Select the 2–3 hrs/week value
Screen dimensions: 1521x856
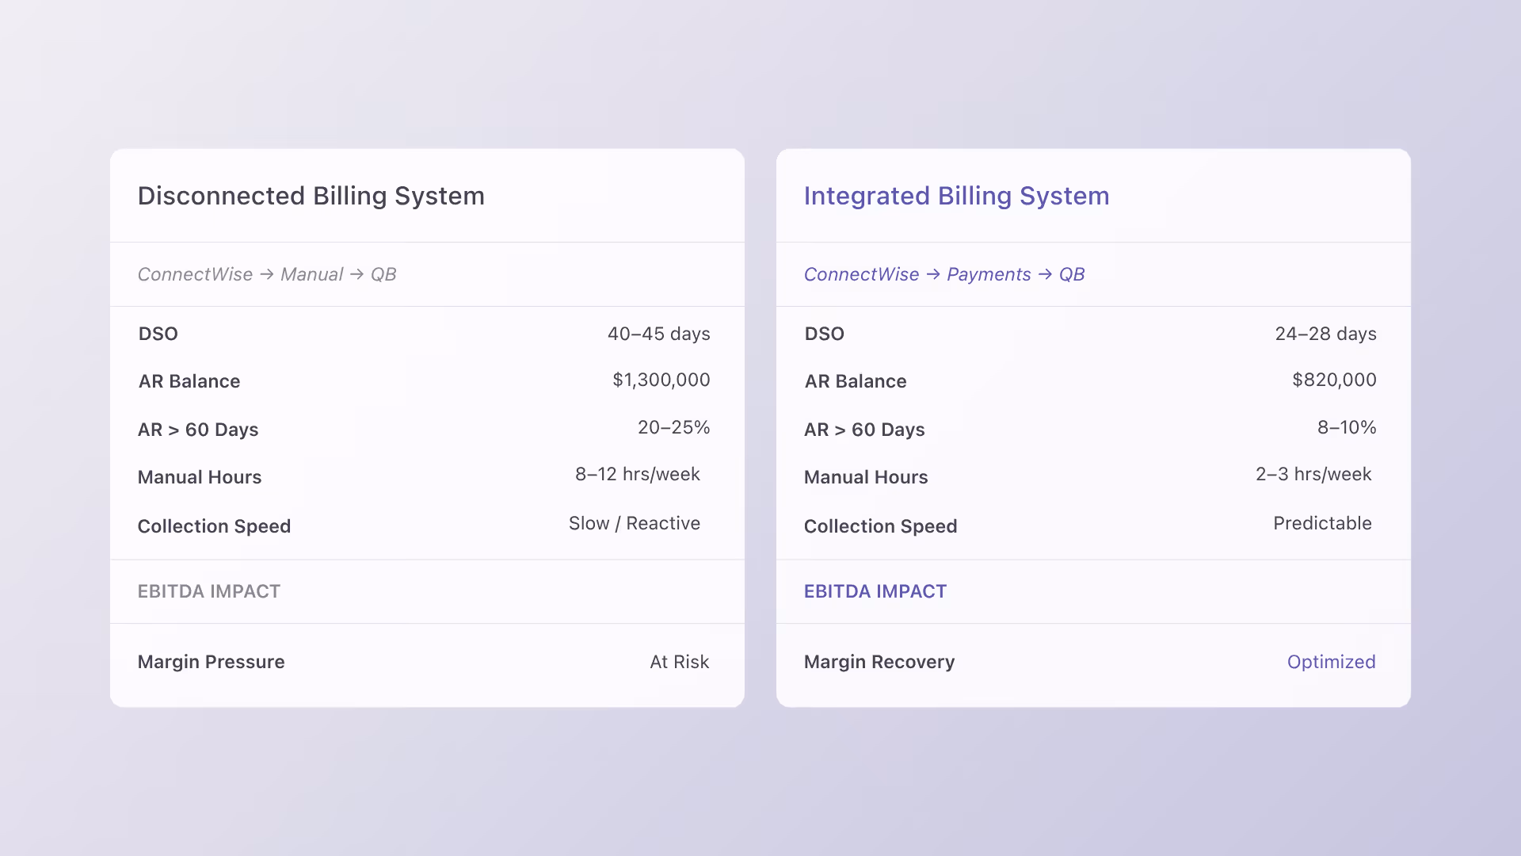tap(1313, 474)
